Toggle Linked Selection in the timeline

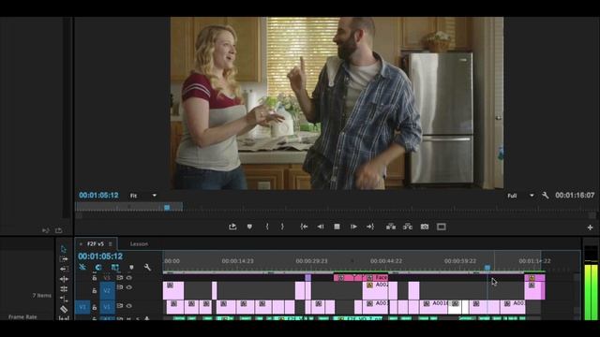(x=114, y=267)
